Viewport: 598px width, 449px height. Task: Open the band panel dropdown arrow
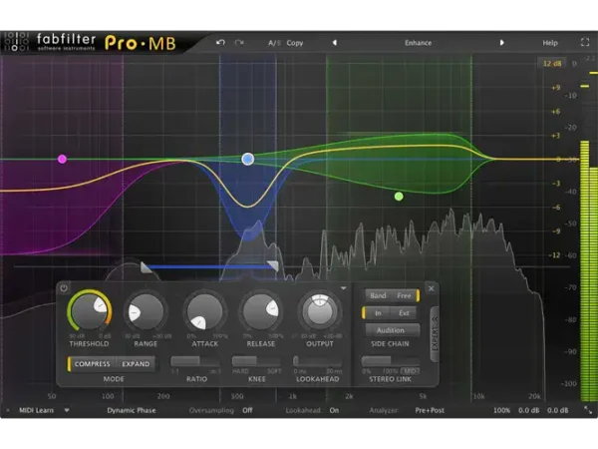343,288
